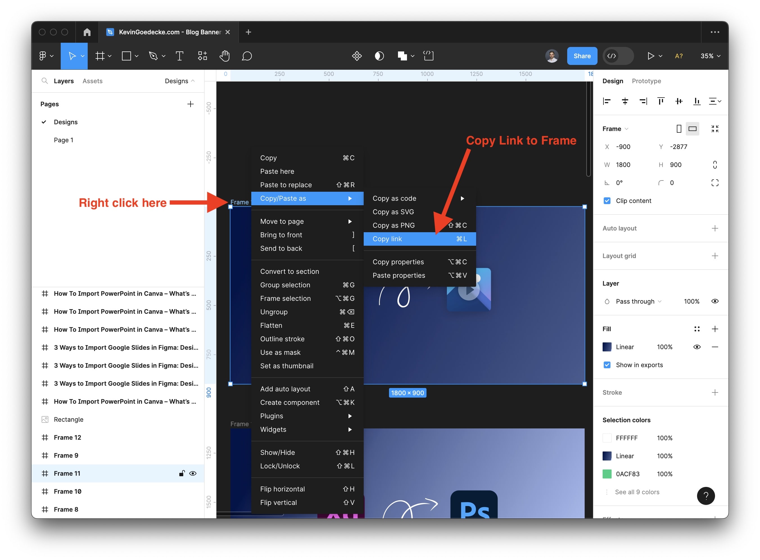Toggle Dev Mode switch
The height and width of the screenshot is (560, 760).
tap(618, 56)
